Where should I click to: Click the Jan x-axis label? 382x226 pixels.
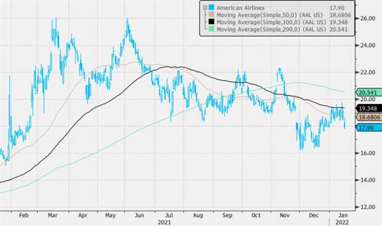343,216
